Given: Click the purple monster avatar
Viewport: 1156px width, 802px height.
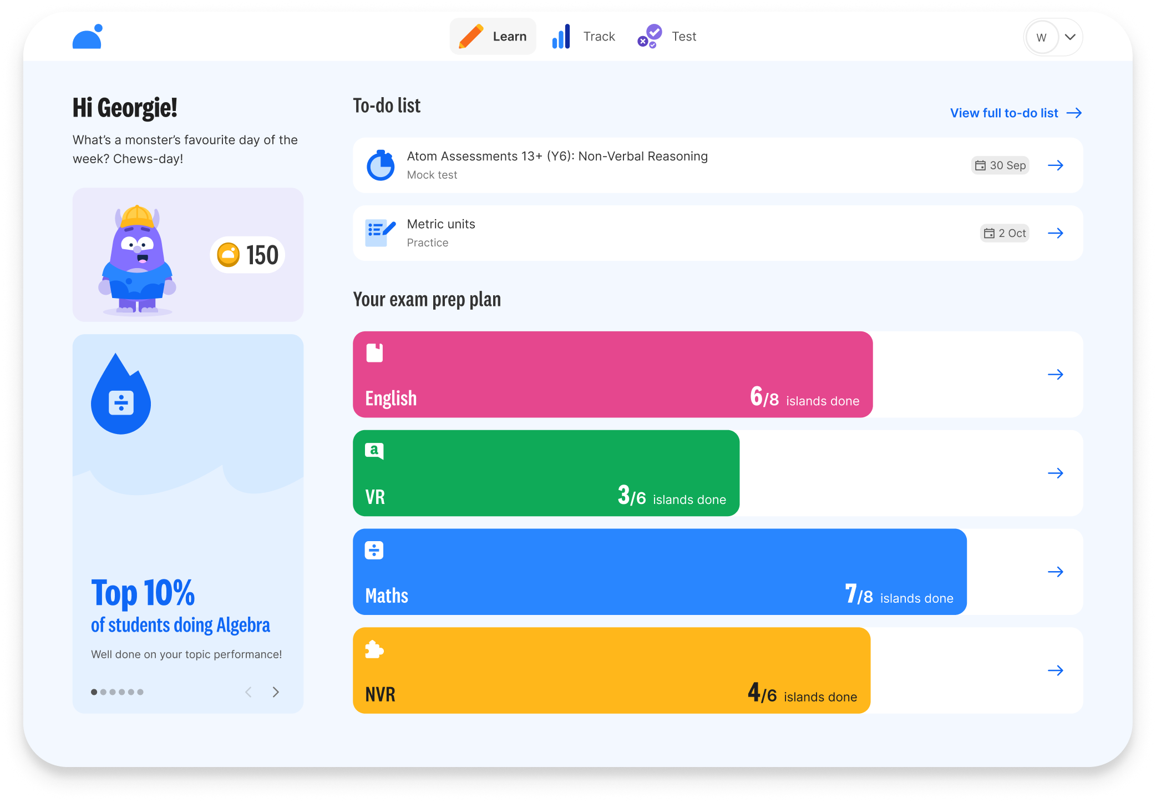Looking at the screenshot, I should point(137,260).
